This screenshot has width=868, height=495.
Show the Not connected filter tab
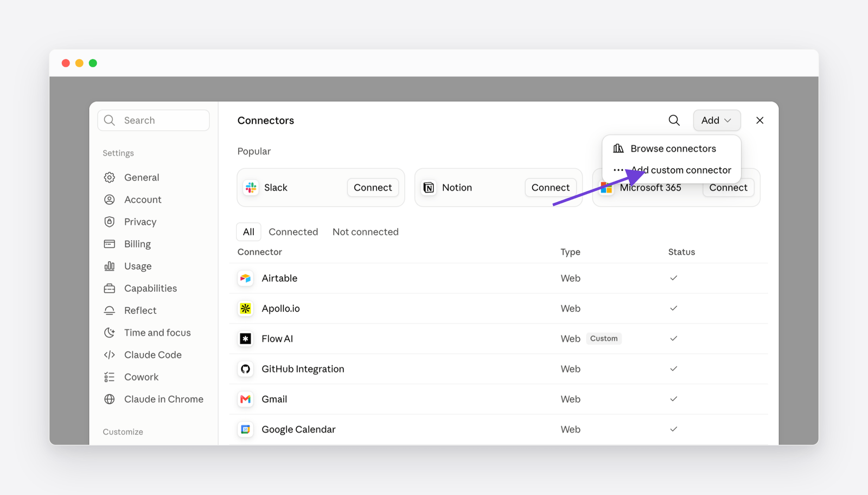(366, 232)
